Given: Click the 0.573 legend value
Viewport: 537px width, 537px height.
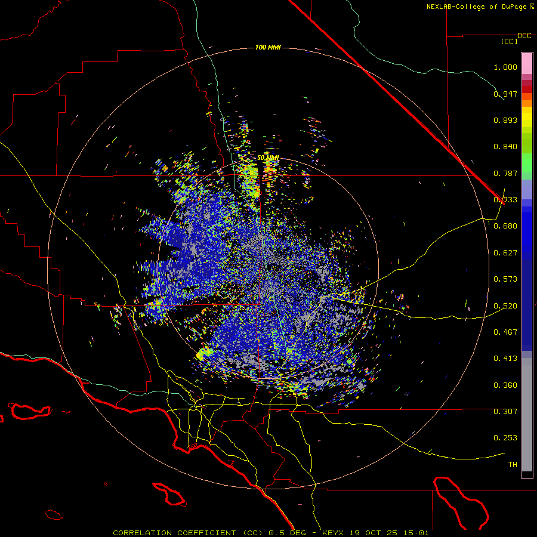Looking at the screenshot, I should coord(505,279).
